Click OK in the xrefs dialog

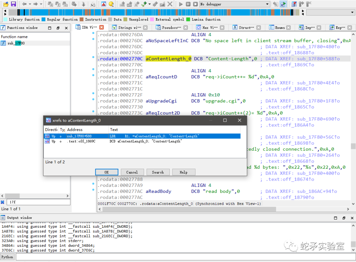point(106,172)
